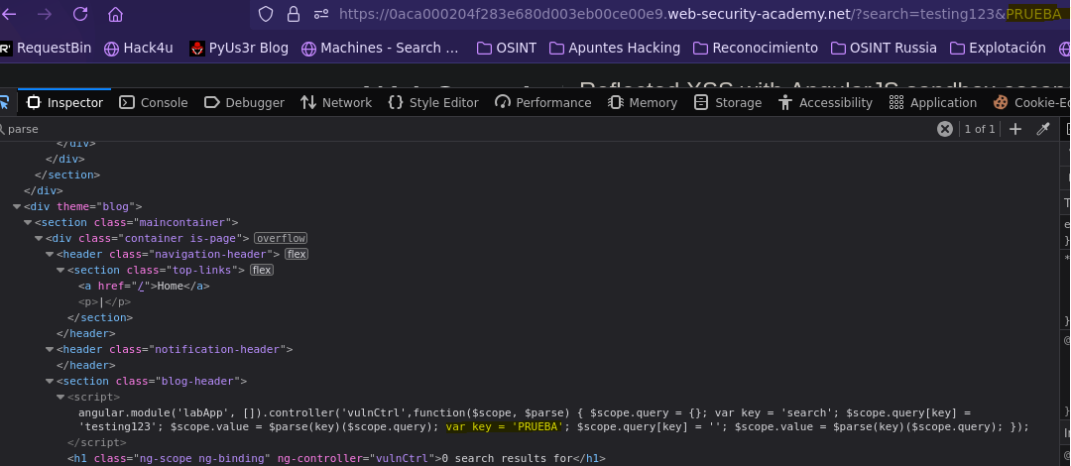1071x466 pixels.
Task: Click the '1 of 1' search result counter
Action: [x=980, y=129]
